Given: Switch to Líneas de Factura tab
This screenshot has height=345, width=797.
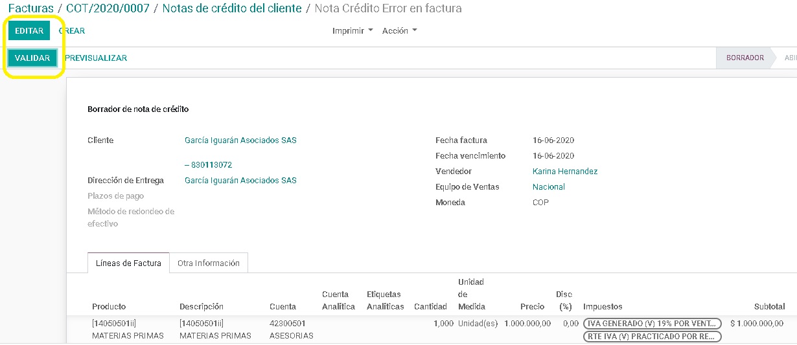Looking at the screenshot, I should (128, 263).
